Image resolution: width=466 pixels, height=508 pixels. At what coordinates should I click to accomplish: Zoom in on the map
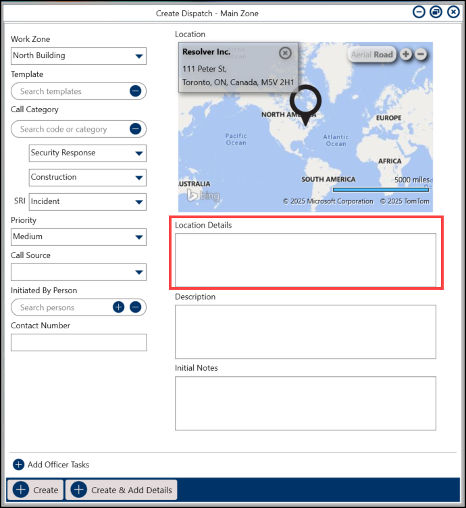click(406, 54)
